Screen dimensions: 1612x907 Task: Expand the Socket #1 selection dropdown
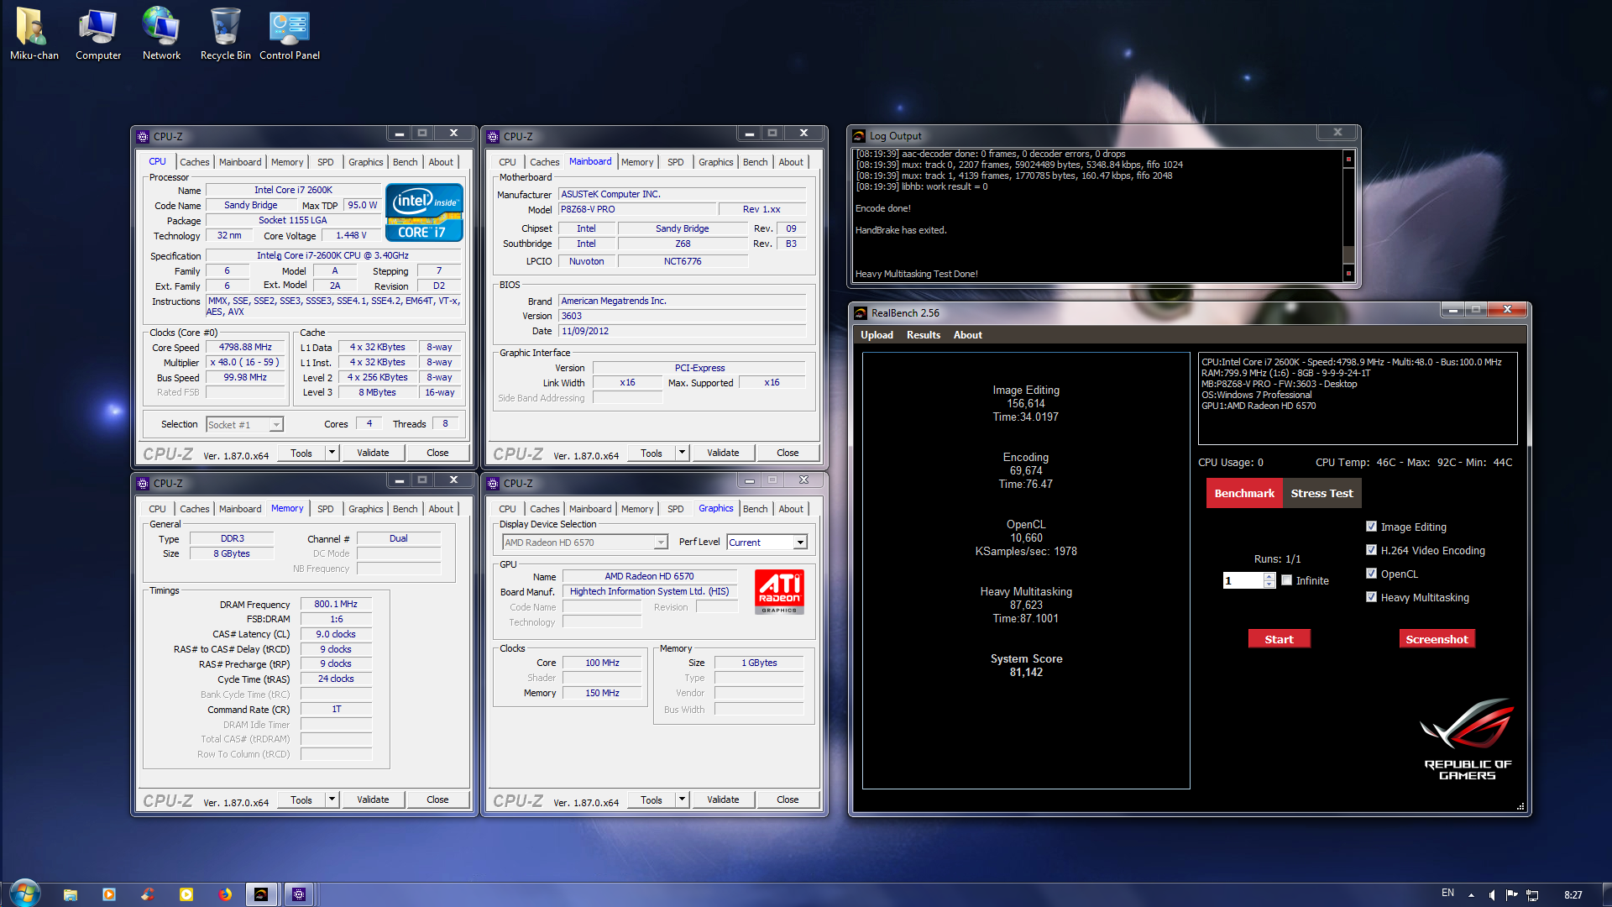click(275, 425)
